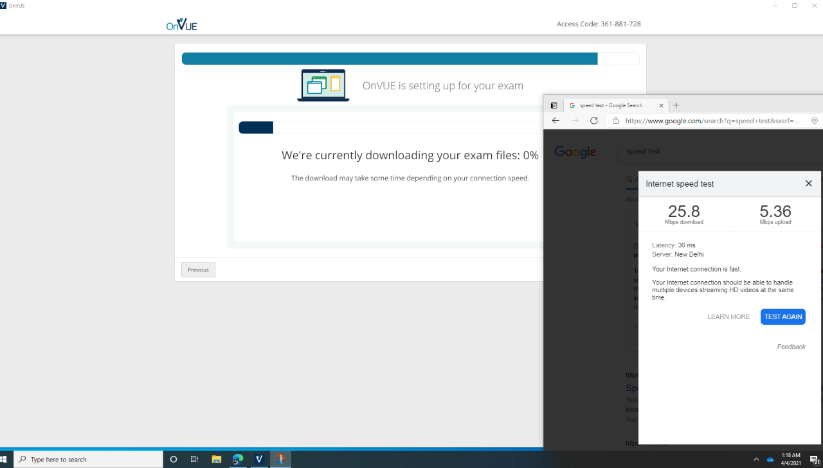Click the Server: New Delhi text
The height and width of the screenshot is (468, 823).
[x=678, y=254]
